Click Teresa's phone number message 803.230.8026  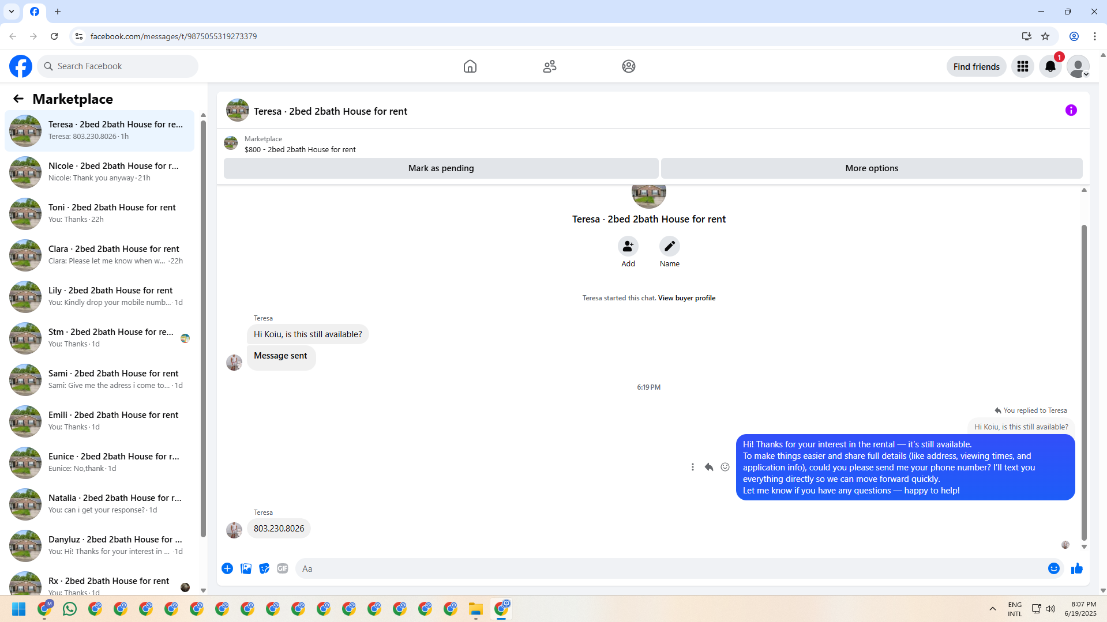pos(279,529)
